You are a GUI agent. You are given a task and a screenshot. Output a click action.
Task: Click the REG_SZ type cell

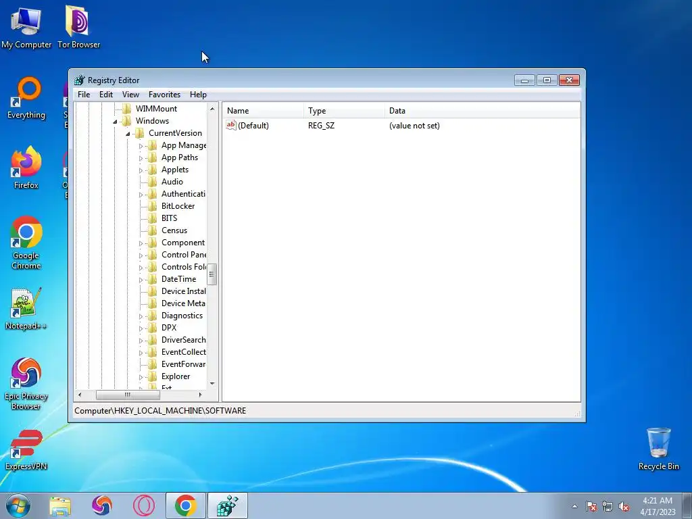[x=321, y=125]
